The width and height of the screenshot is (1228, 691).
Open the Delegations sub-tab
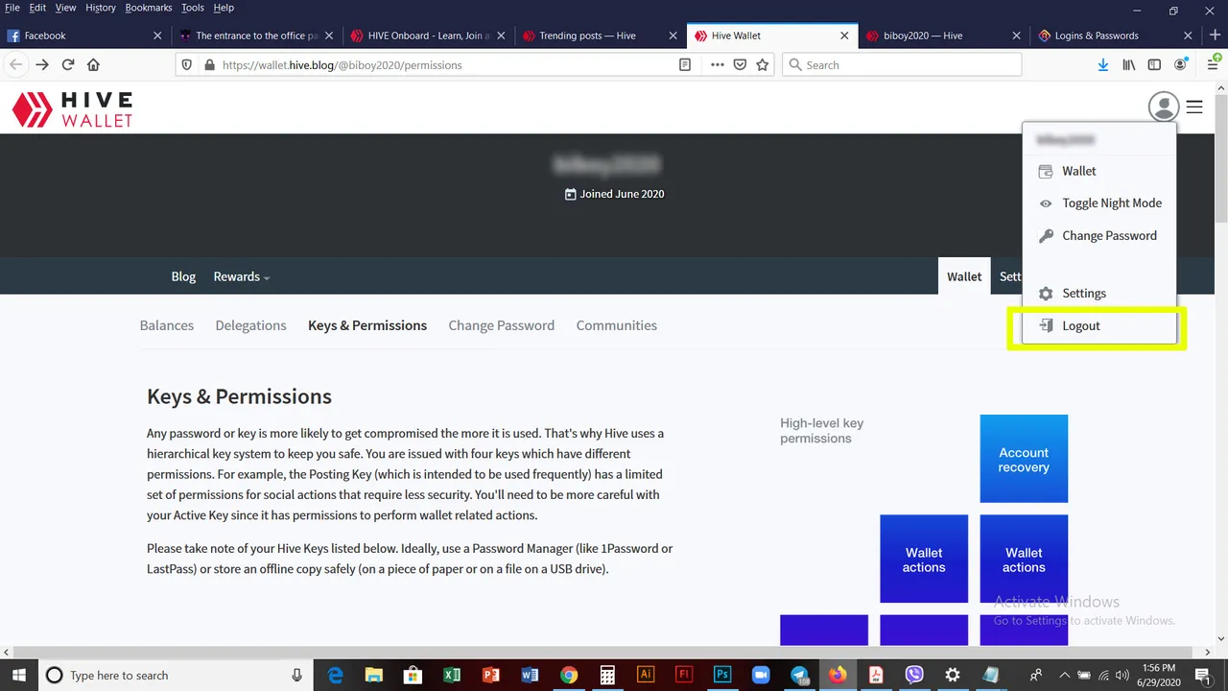pyautogui.click(x=250, y=325)
